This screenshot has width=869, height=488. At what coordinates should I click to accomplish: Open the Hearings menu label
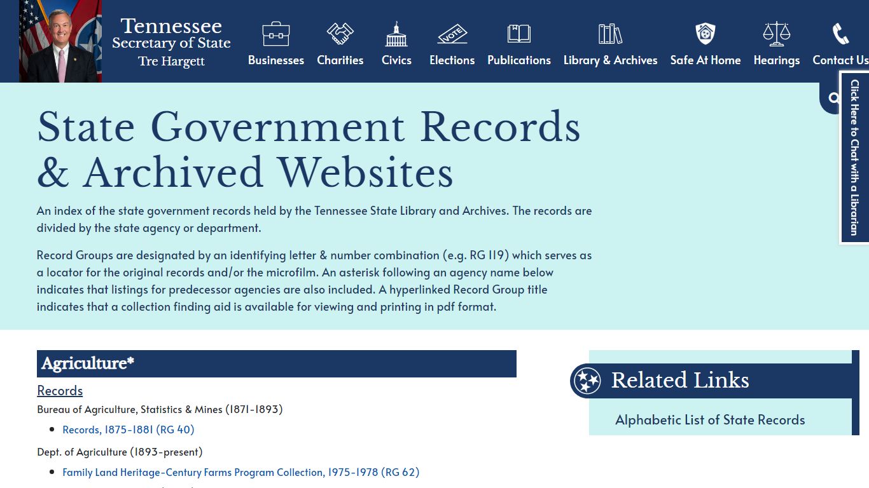(777, 60)
